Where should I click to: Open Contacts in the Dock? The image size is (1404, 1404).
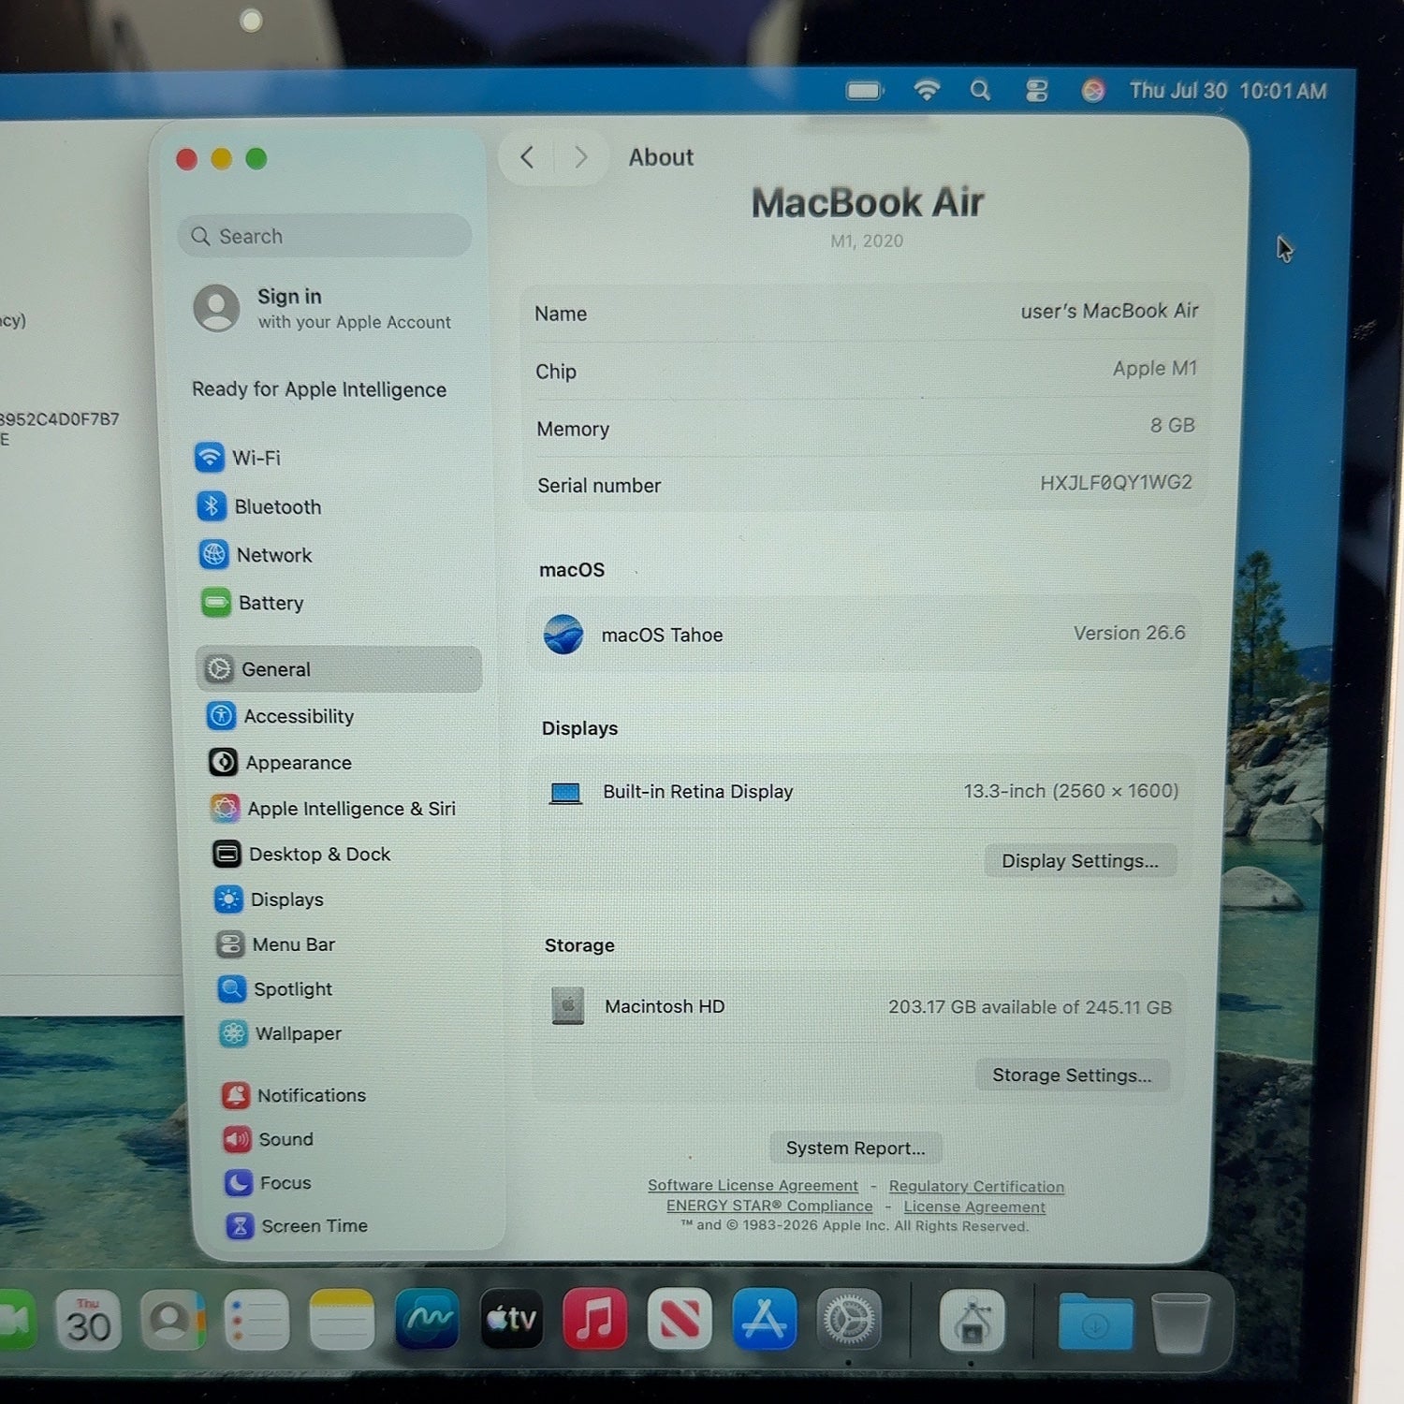172,1320
